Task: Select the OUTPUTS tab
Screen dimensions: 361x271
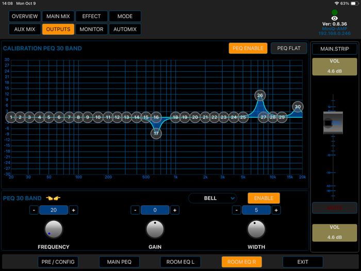Action: pos(58,29)
